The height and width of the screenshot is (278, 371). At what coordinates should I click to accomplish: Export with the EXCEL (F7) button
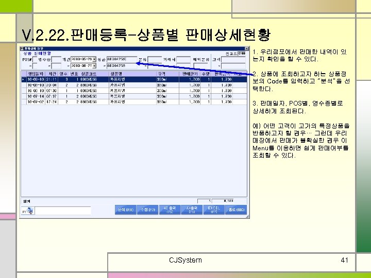pyautogui.click(x=214, y=210)
